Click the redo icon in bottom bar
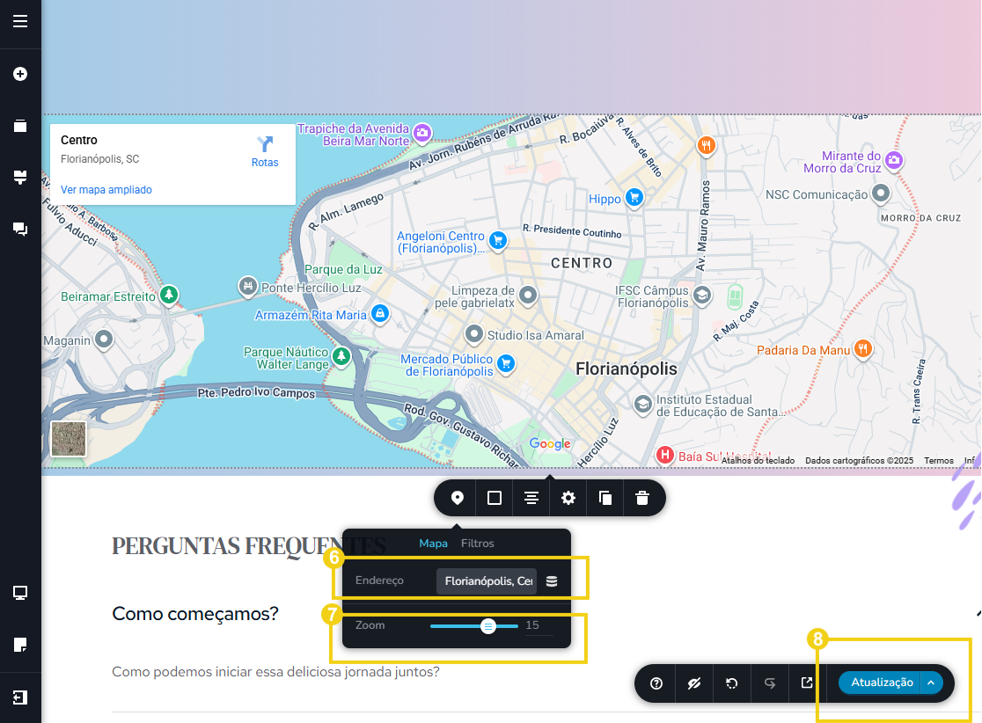Viewport: 982px width, 723px height. pyautogui.click(x=770, y=683)
